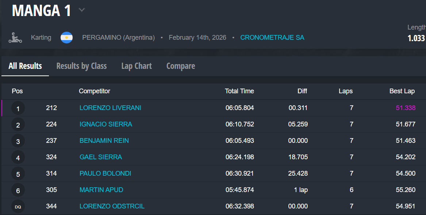Click the karting sport icon

click(x=15, y=38)
